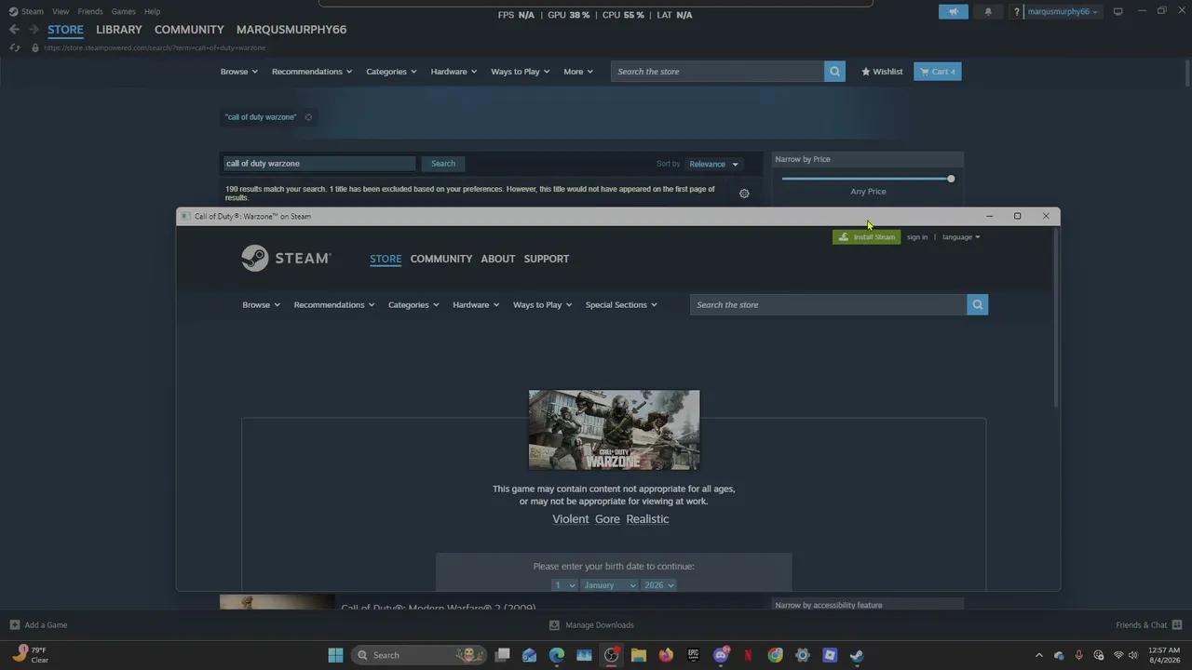Click the popup window's Search the store field
1192x670 pixels.
(828, 304)
